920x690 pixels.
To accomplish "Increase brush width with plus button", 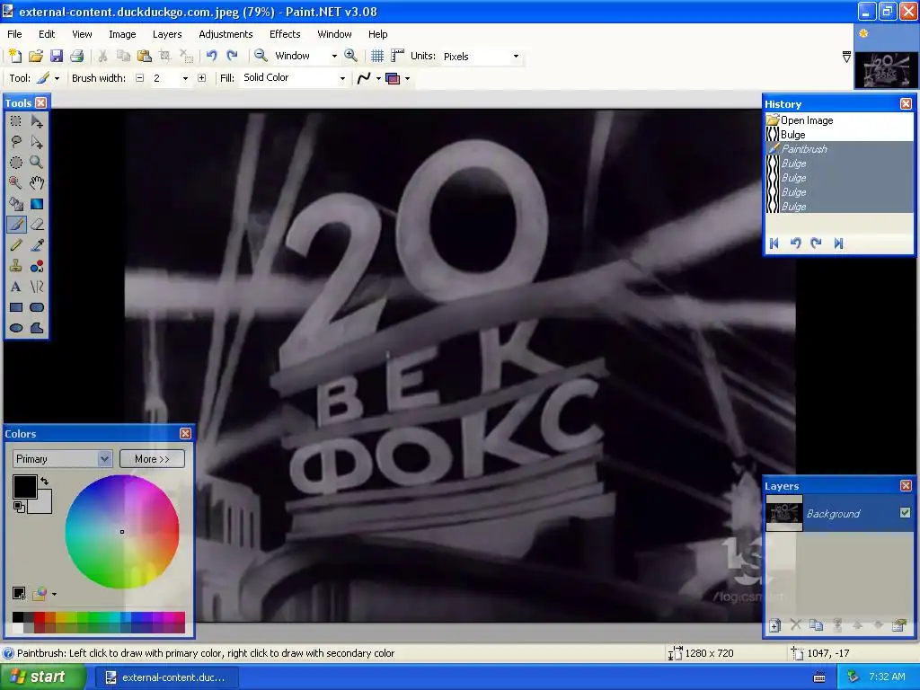I will [202, 78].
